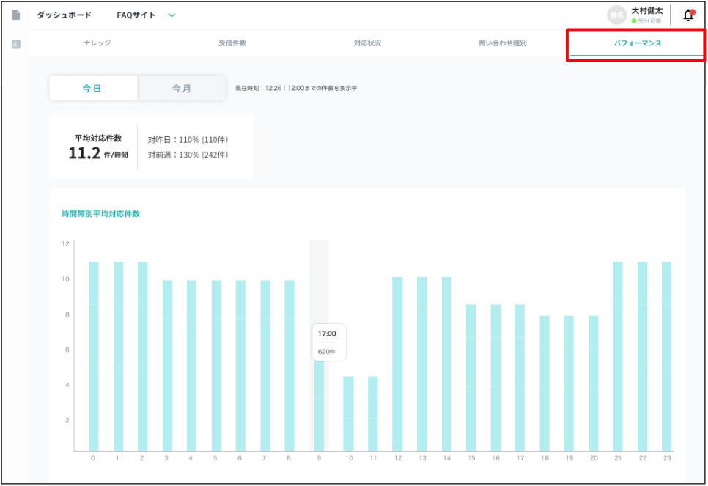The image size is (708, 486).
Task: Open the FAQサイト site selector
Action: click(136, 15)
